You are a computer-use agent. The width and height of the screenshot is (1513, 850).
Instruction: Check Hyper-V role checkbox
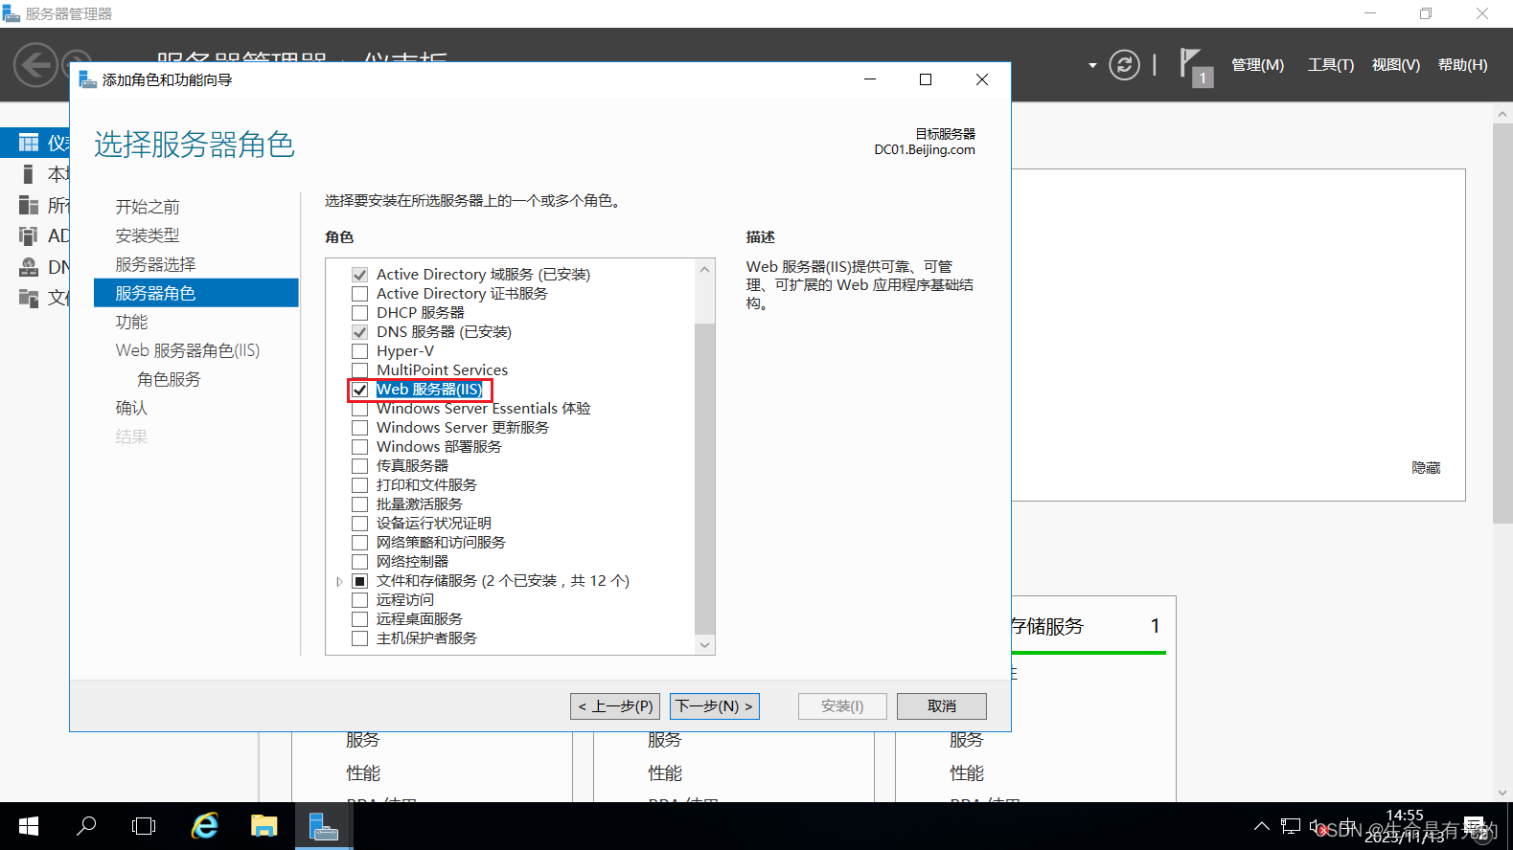pos(360,351)
